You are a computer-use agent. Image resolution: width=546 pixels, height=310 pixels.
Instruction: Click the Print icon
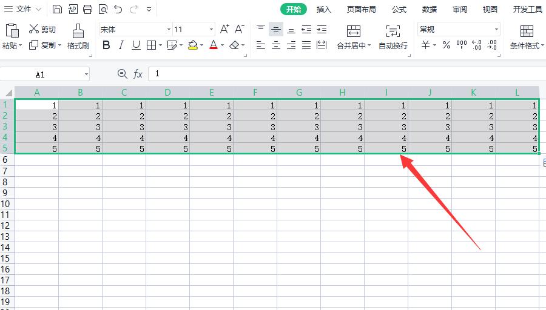pyautogui.click(x=88, y=9)
